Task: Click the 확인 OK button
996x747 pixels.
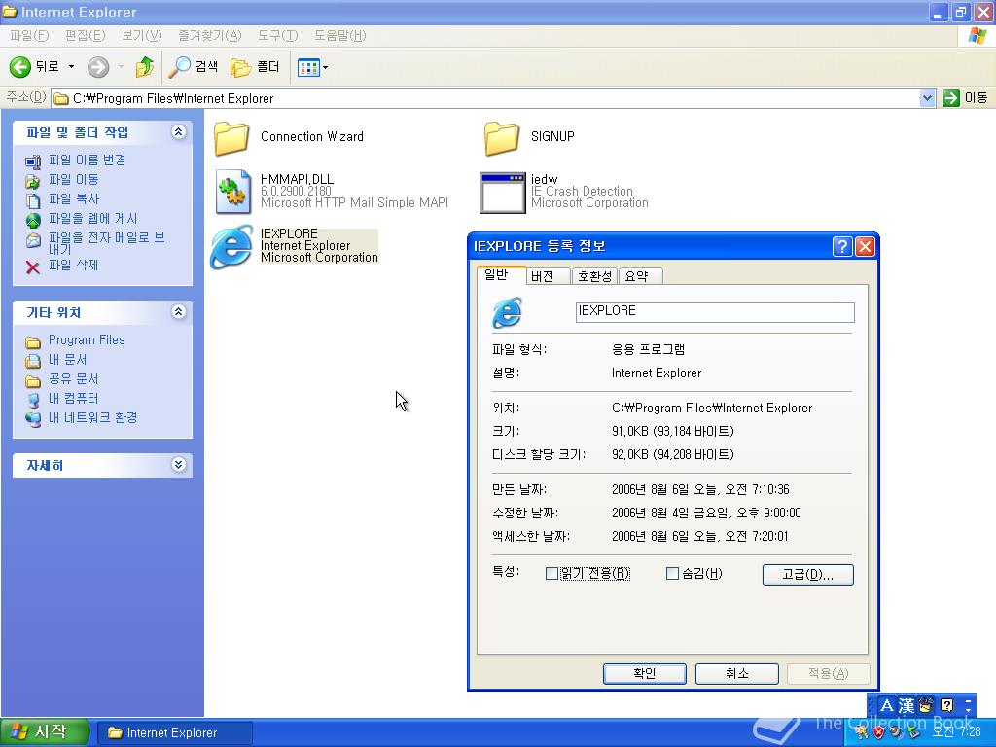Action: (x=645, y=673)
